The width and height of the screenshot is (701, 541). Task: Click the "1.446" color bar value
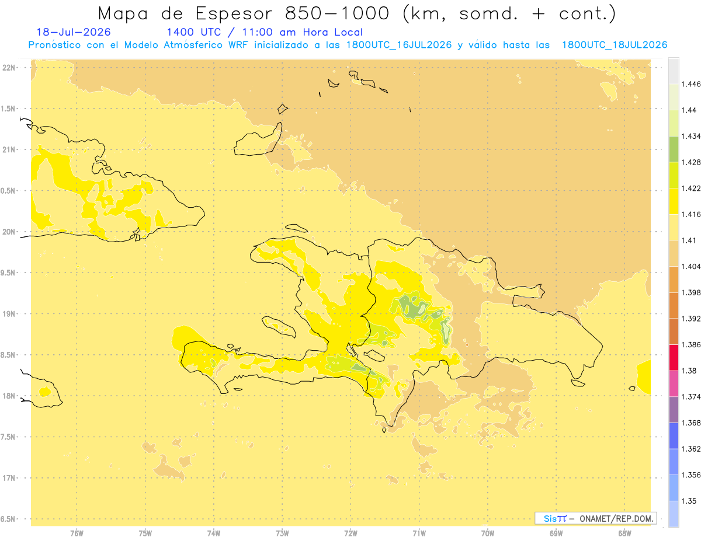click(x=690, y=84)
